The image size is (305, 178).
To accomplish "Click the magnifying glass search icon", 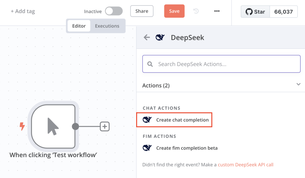I will point(150,64).
